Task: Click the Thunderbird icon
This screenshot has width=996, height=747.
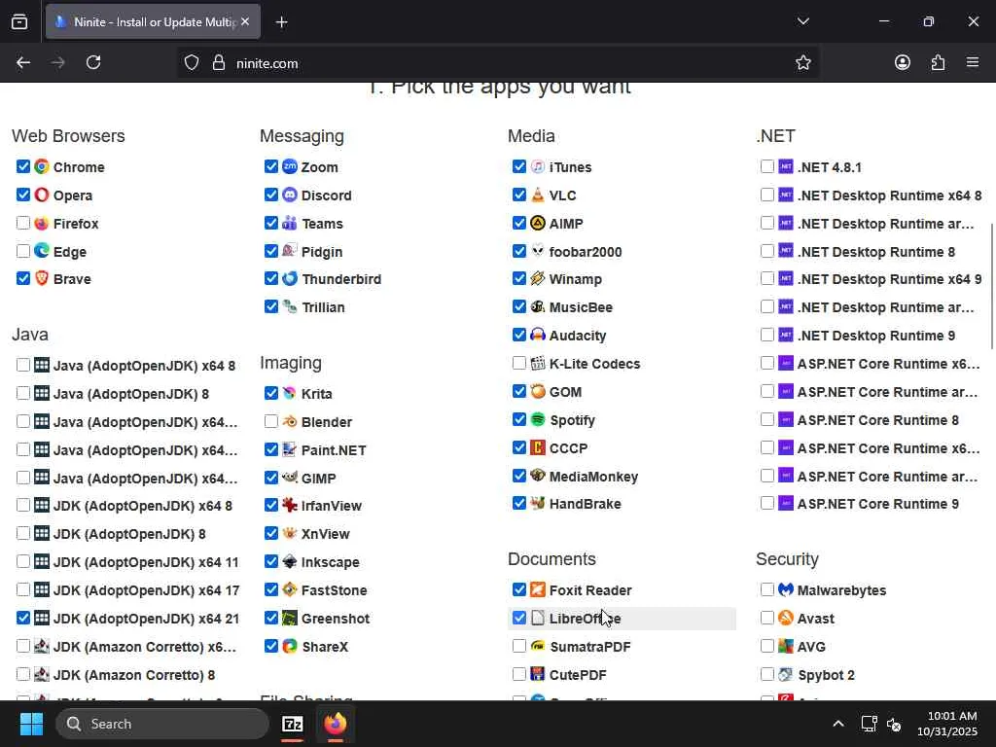Action: pos(290,278)
